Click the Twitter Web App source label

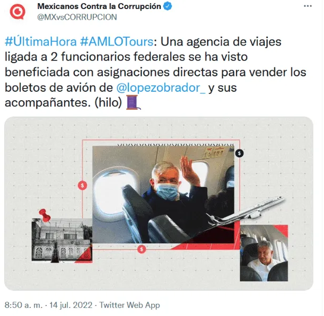129,305
